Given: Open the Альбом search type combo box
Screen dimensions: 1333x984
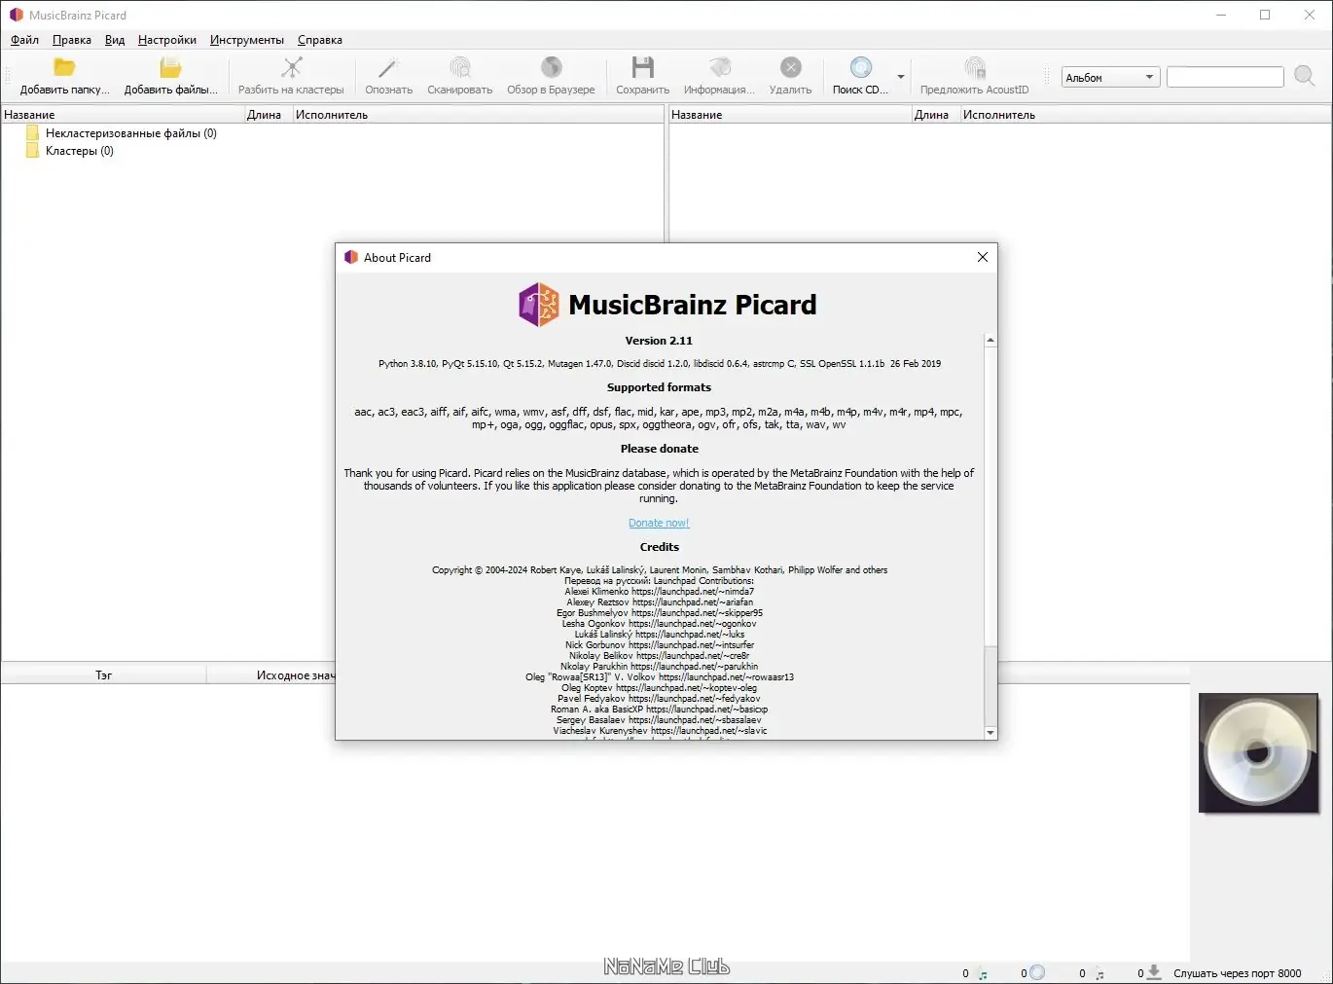Looking at the screenshot, I should click(x=1110, y=77).
